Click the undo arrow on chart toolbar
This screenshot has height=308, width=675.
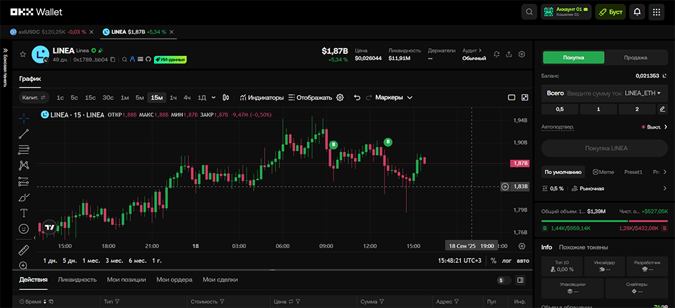357,98
